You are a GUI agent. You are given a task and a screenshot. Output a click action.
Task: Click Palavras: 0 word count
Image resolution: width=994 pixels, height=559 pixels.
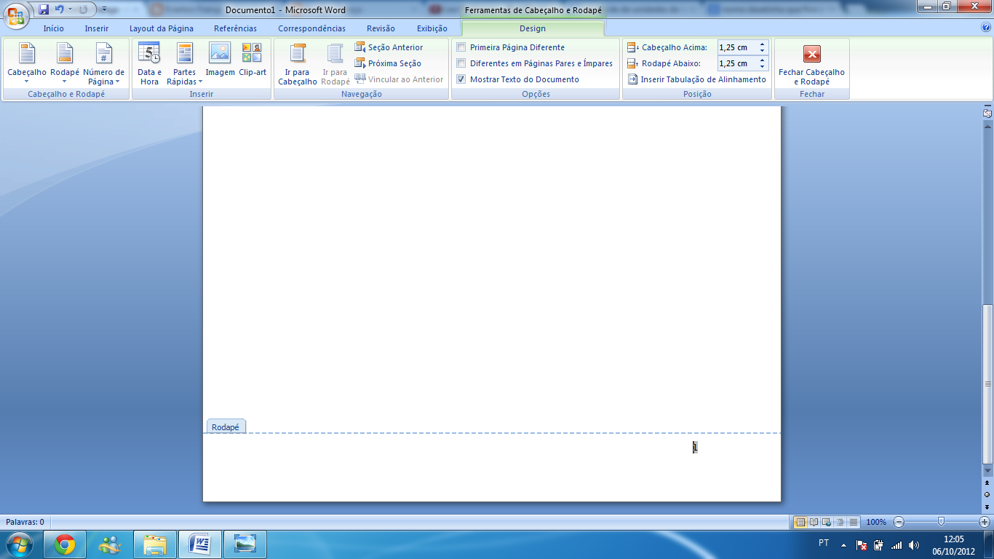click(25, 522)
